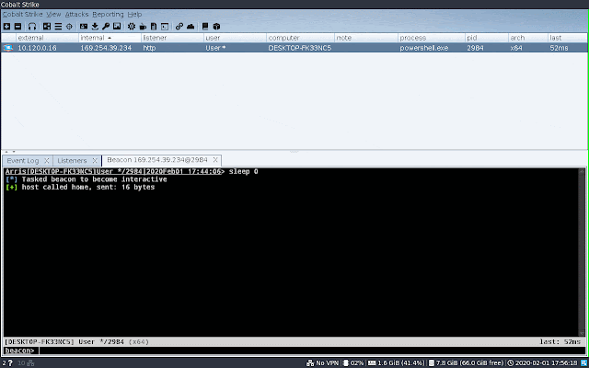
Task: Click the blue icon at the bottom-right corner
Action: 583,362
